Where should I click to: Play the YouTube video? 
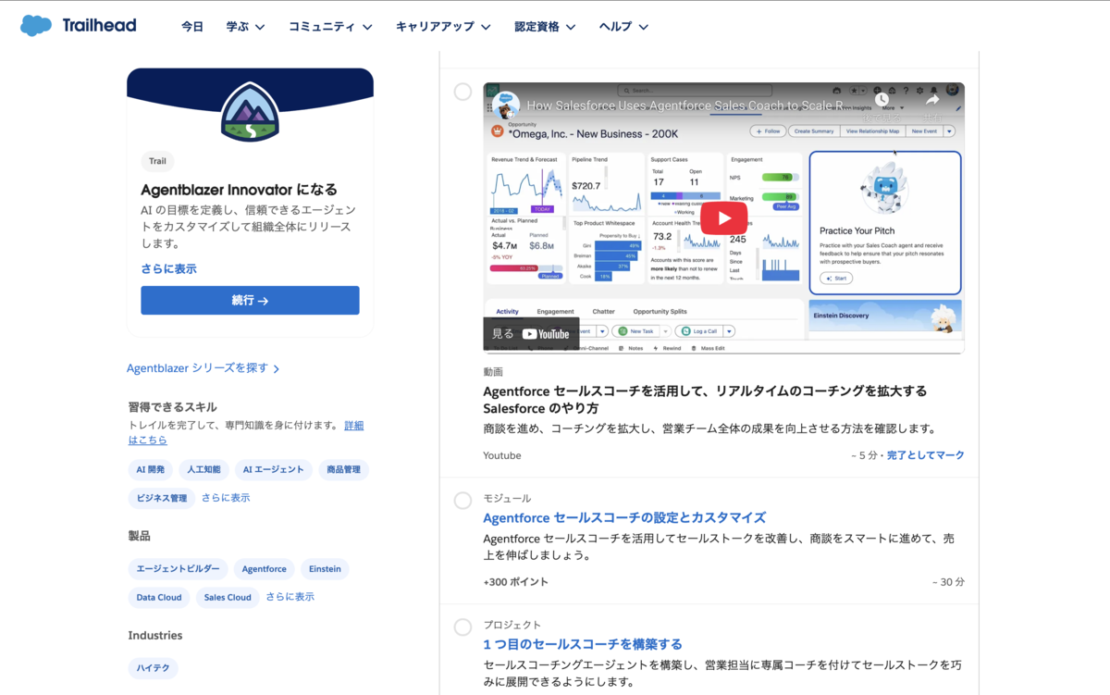coord(723,218)
